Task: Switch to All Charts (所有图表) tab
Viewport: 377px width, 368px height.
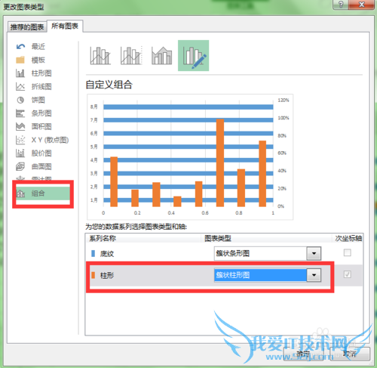Action: click(65, 26)
